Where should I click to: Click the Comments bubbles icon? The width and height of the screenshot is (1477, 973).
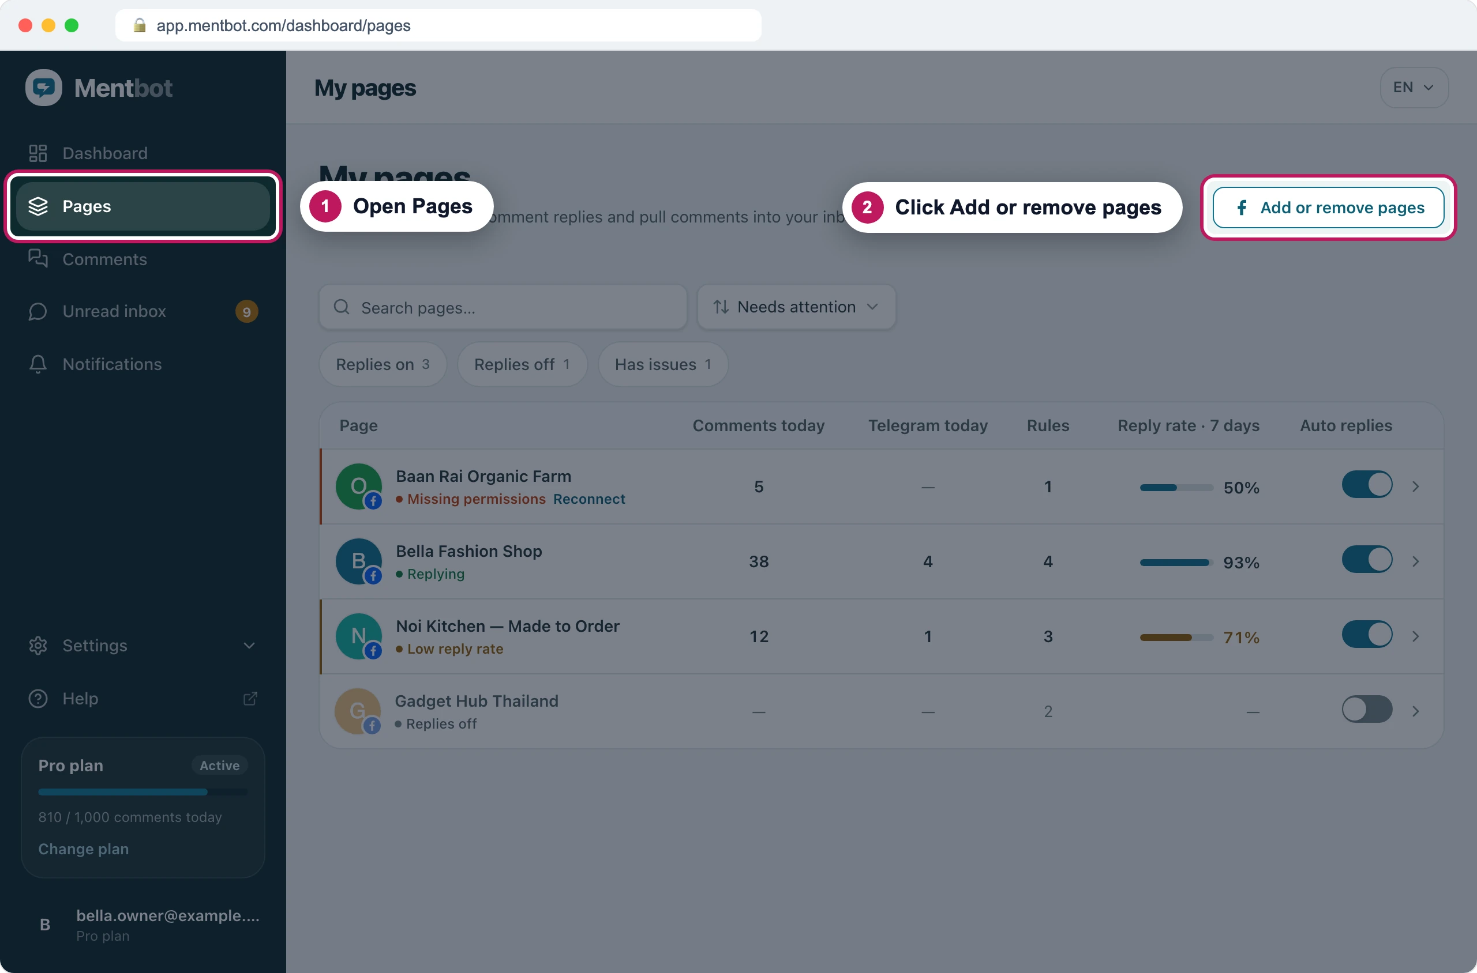38,259
